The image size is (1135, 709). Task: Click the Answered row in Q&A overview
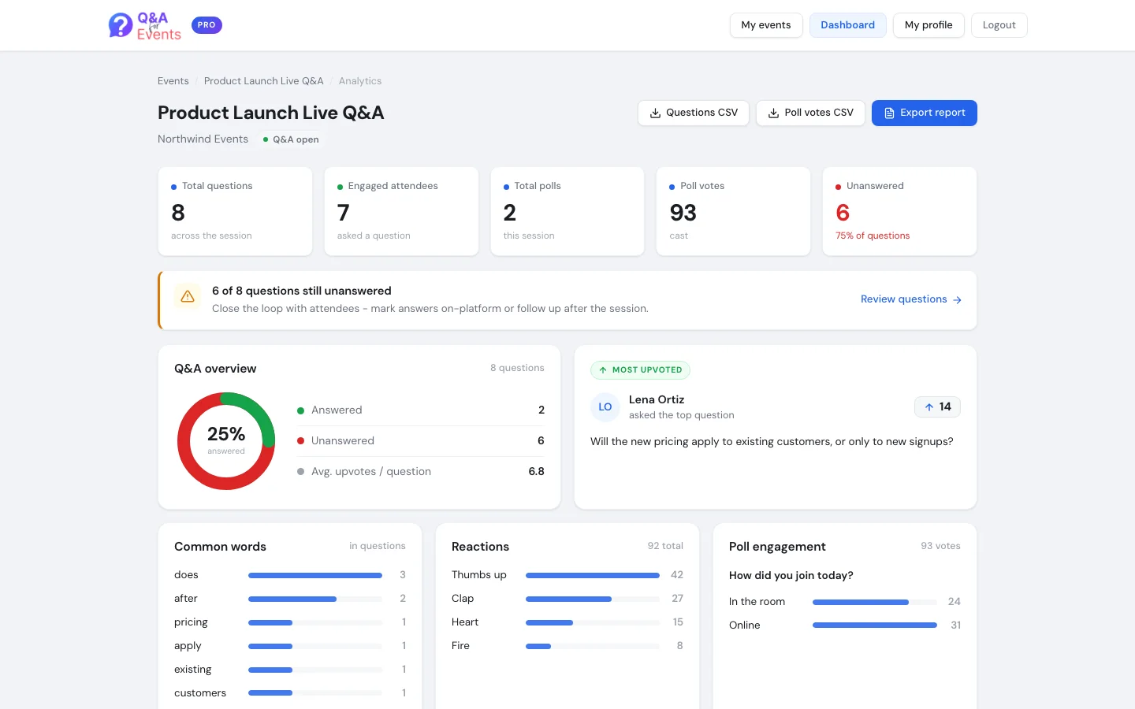421,410
